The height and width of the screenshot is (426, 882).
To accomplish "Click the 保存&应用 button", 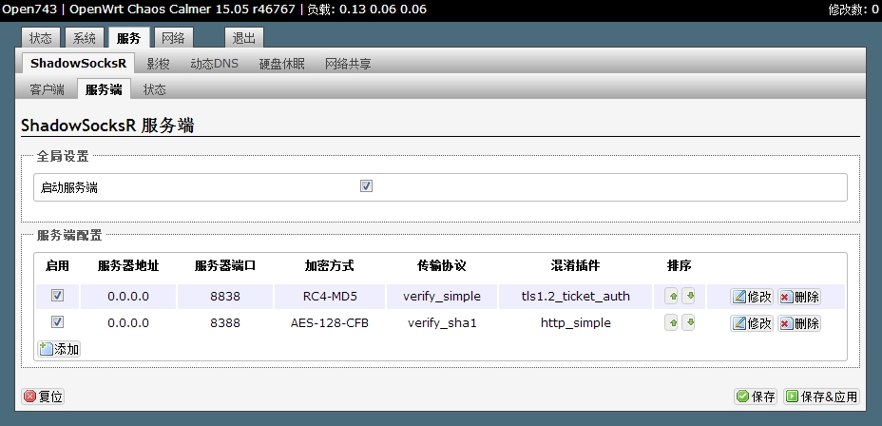I will click(822, 397).
